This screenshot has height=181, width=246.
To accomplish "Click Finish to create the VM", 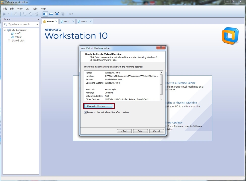I will 140,131.
